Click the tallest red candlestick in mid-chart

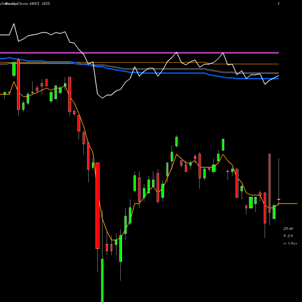(97, 205)
